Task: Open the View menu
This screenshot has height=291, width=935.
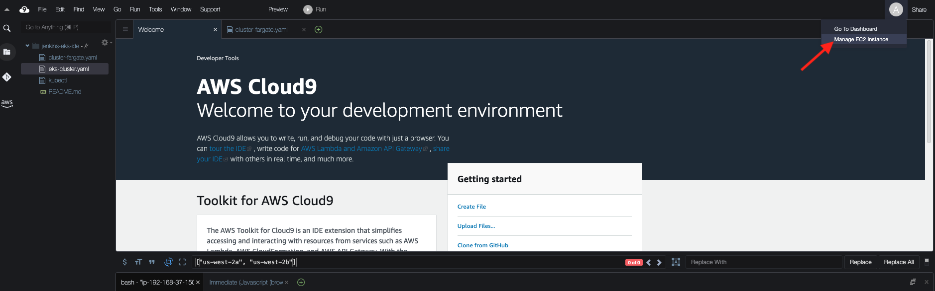Action: 99,9
